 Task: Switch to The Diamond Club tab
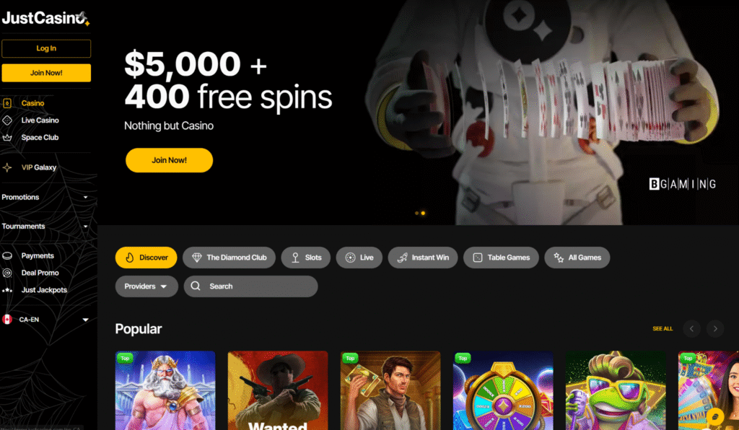229,258
